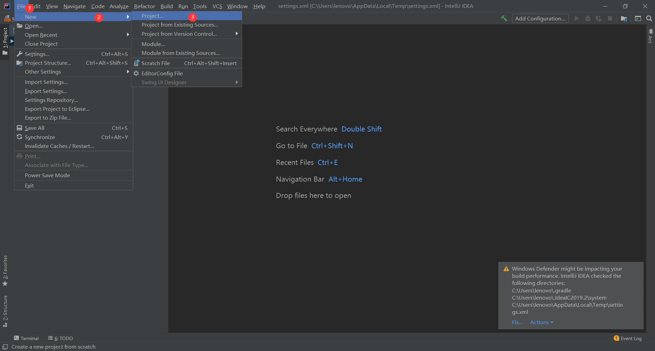Open the VCS menu
This screenshot has height=351, width=655.
tap(217, 6)
